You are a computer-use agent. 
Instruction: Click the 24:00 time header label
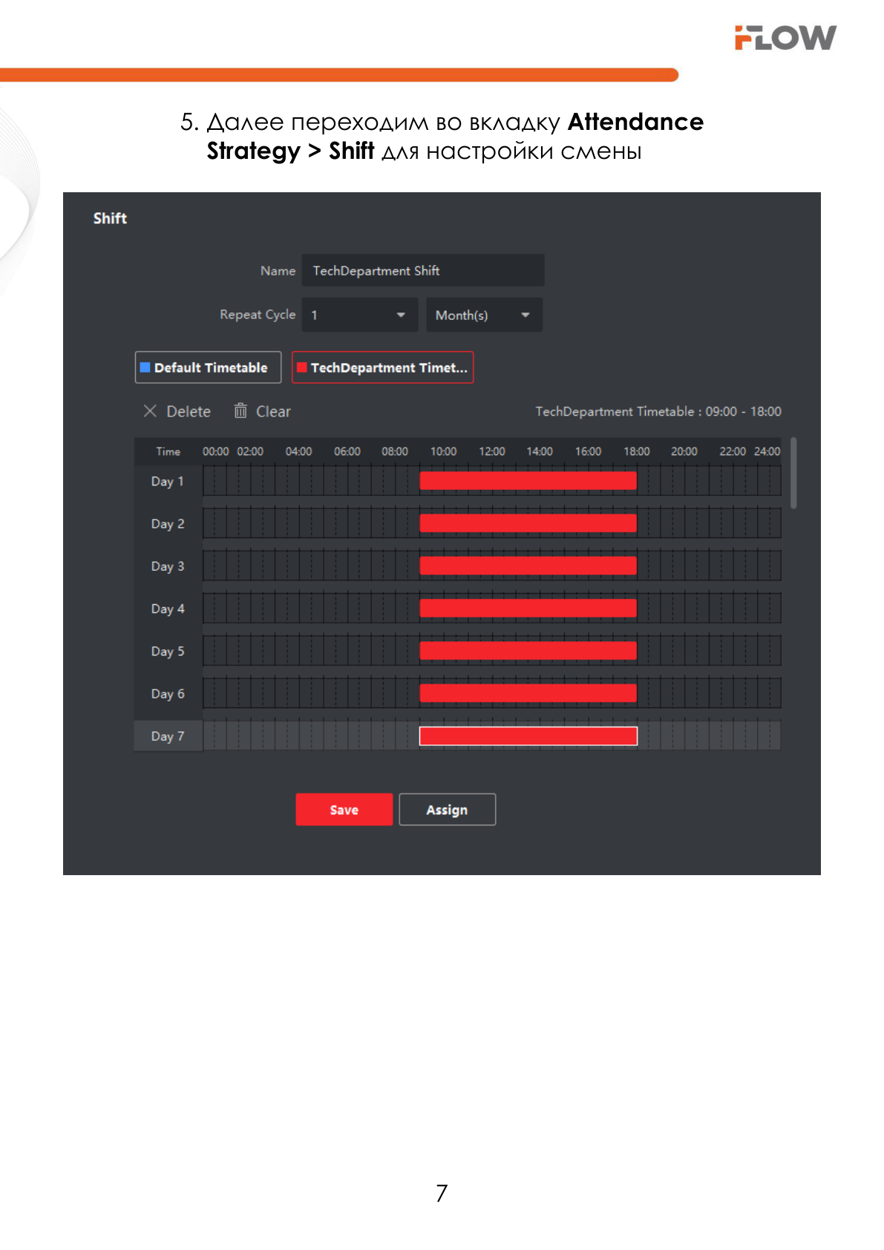tap(767, 451)
